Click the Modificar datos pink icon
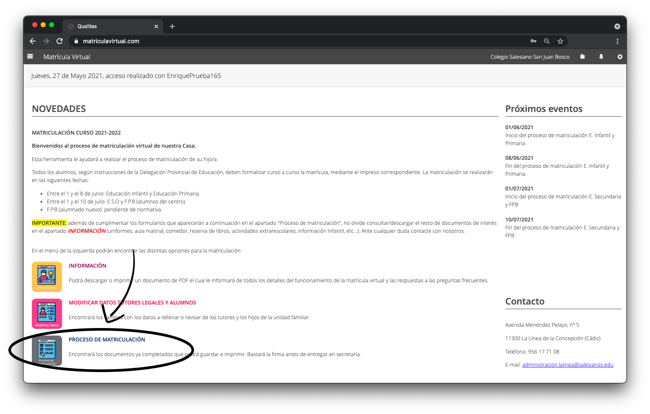 pos(47,314)
